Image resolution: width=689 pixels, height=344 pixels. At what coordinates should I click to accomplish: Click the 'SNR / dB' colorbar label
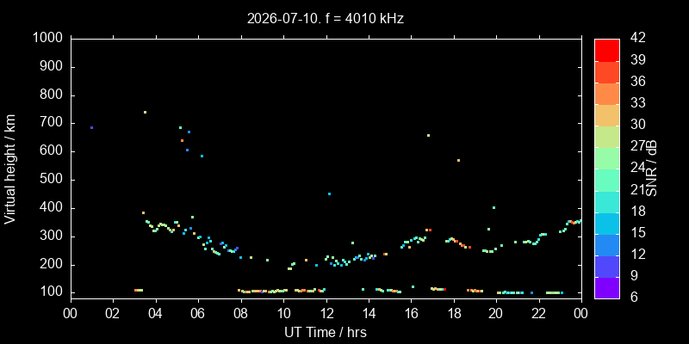click(652, 169)
